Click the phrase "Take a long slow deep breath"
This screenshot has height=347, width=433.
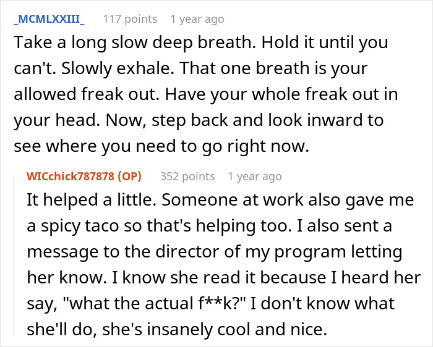pyautogui.click(x=134, y=43)
